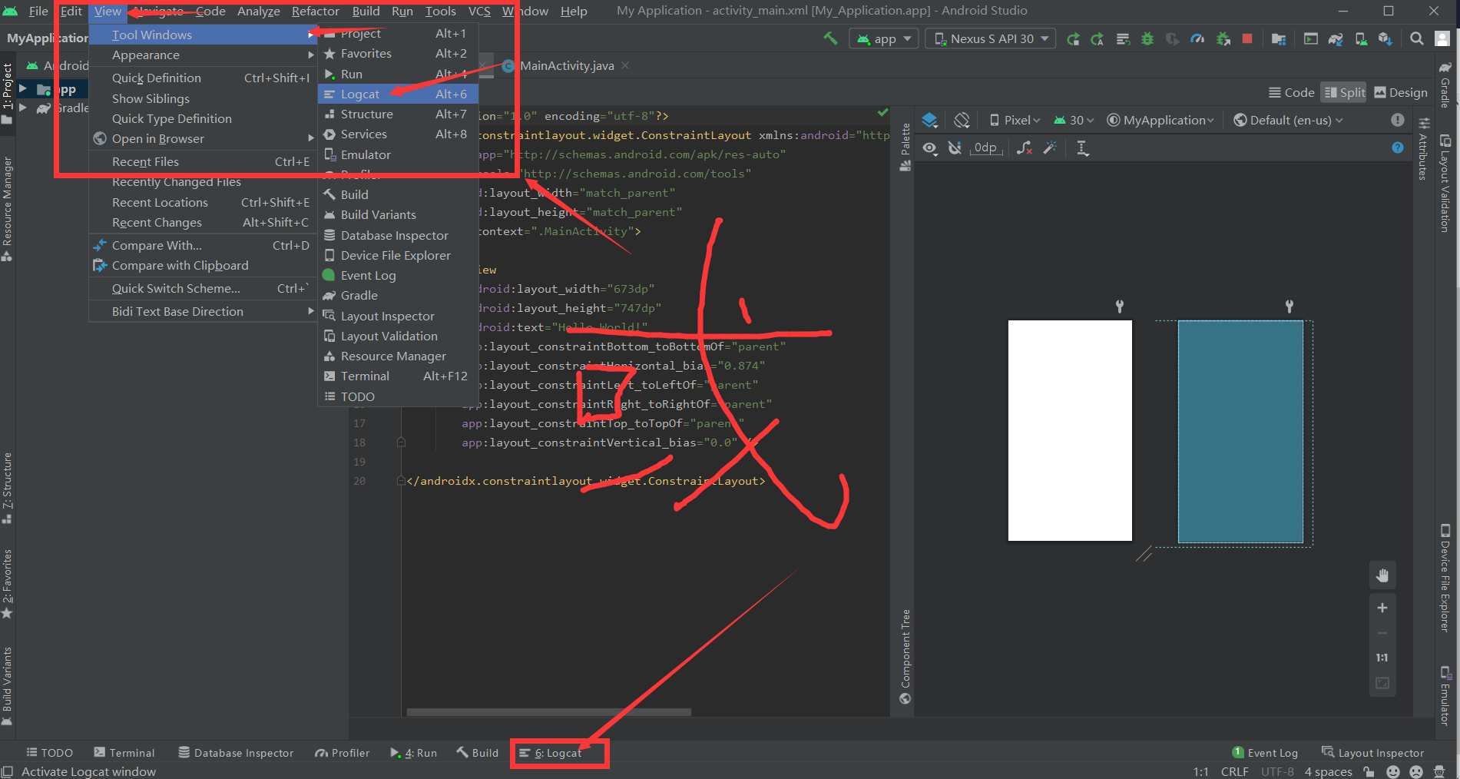1460x779 pixels.
Task: Click the Make Project hammer icon
Action: point(830,38)
